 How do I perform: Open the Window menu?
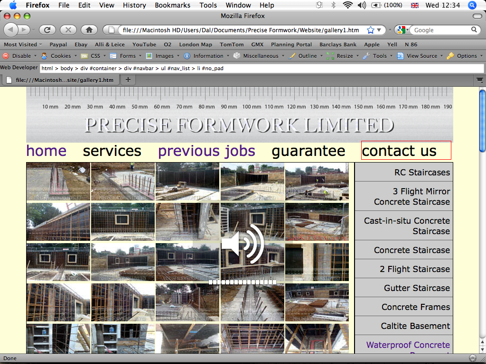[238, 5]
